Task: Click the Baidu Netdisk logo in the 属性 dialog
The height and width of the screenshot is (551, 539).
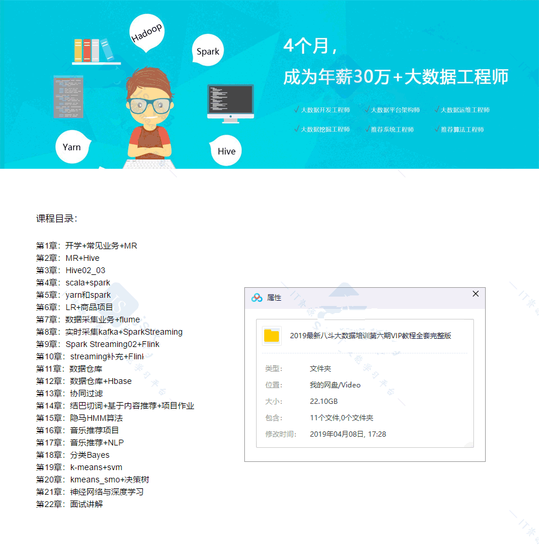Action: 257,296
